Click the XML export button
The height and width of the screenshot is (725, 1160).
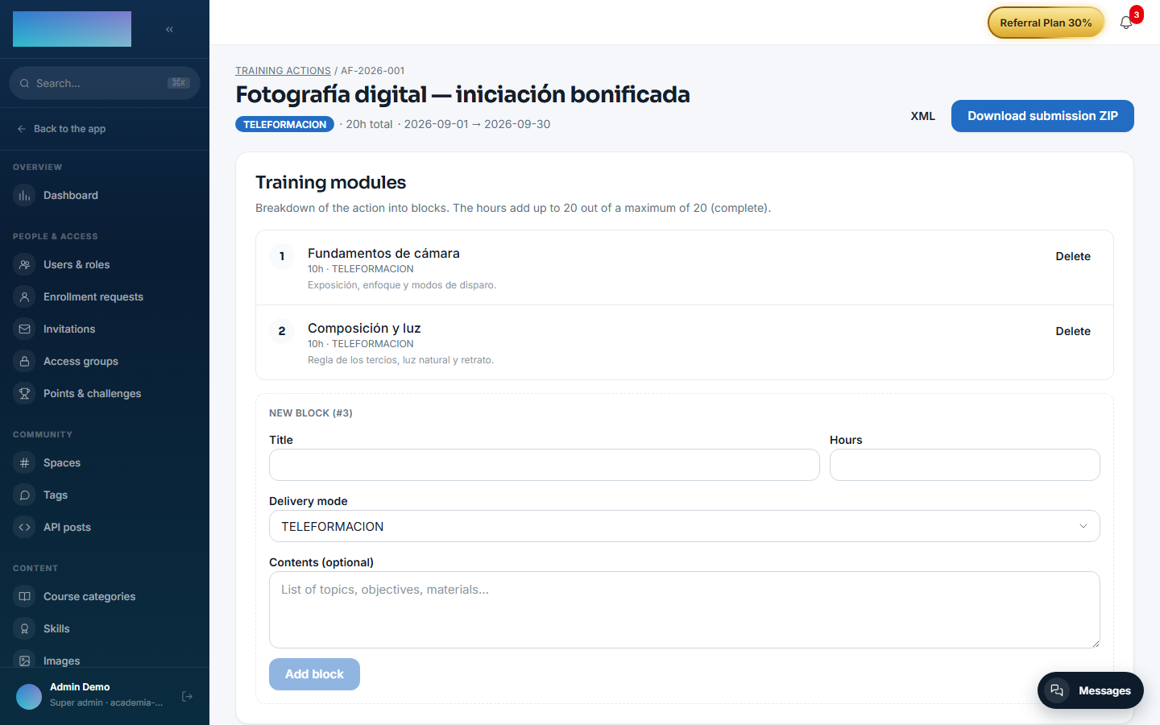923,116
